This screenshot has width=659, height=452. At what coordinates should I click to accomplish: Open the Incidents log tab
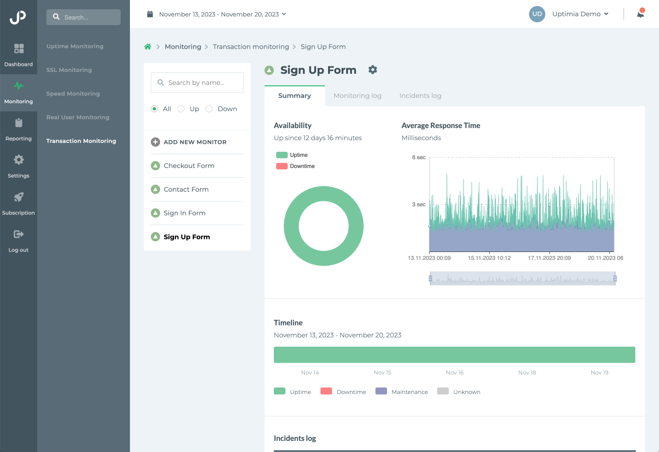[x=420, y=96]
